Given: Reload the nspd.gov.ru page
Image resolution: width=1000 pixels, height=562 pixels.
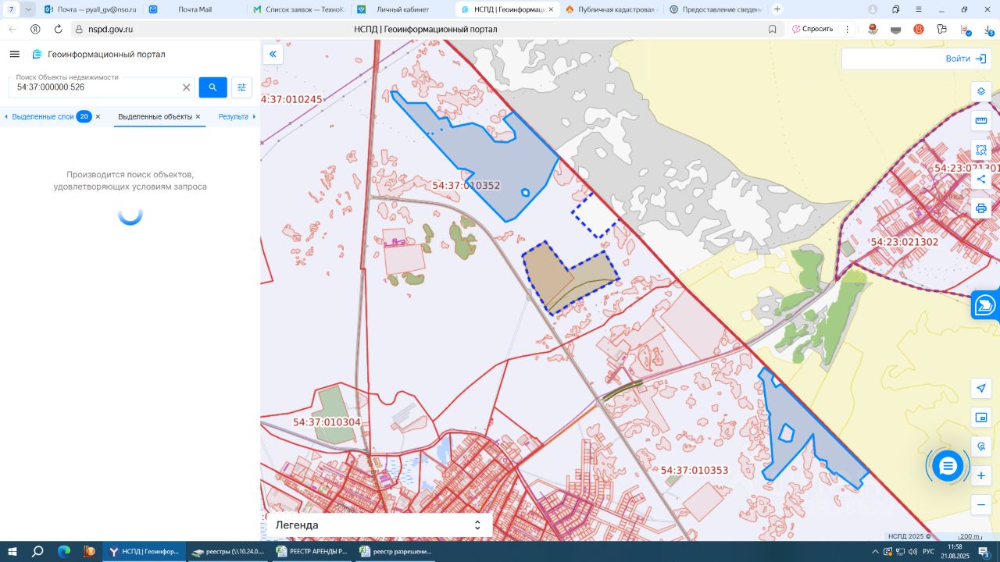Looking at the screenshot, I should (58, 29).
